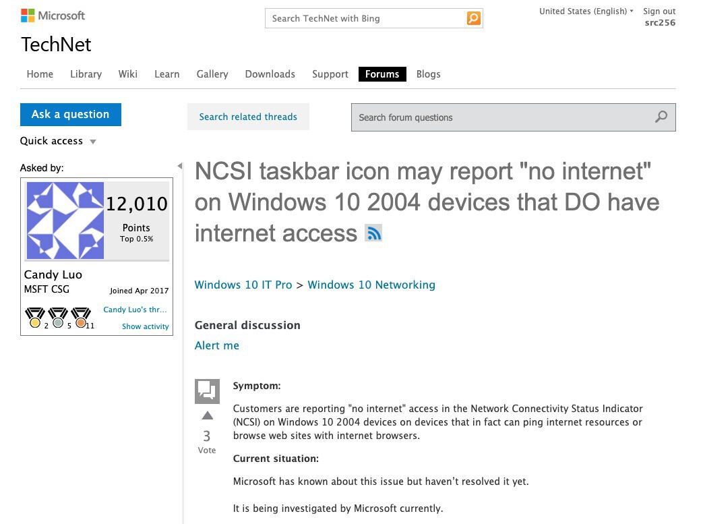
Task: Open the Downloads tab
Action: point(270,74)
